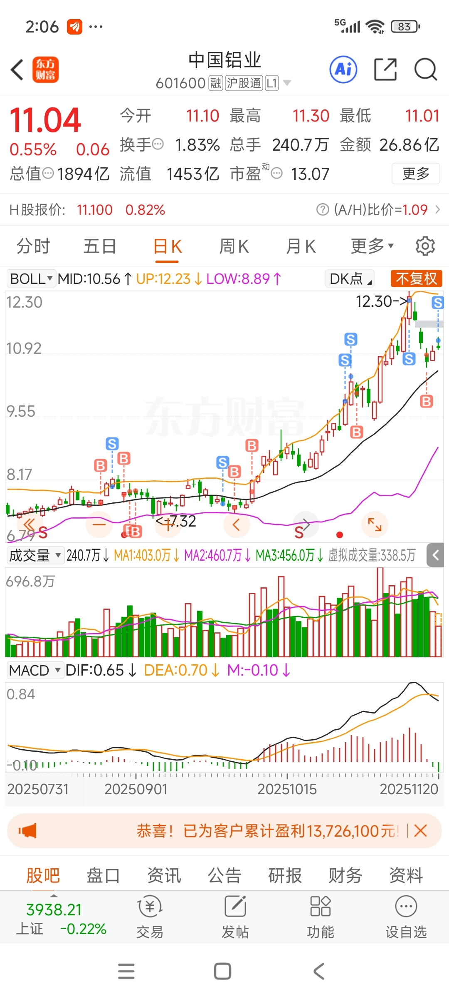Tap the plus zoom-in chart control
The width and height of the screenshot is (449, 999).
pyautogui.click(x=168, y=524)
